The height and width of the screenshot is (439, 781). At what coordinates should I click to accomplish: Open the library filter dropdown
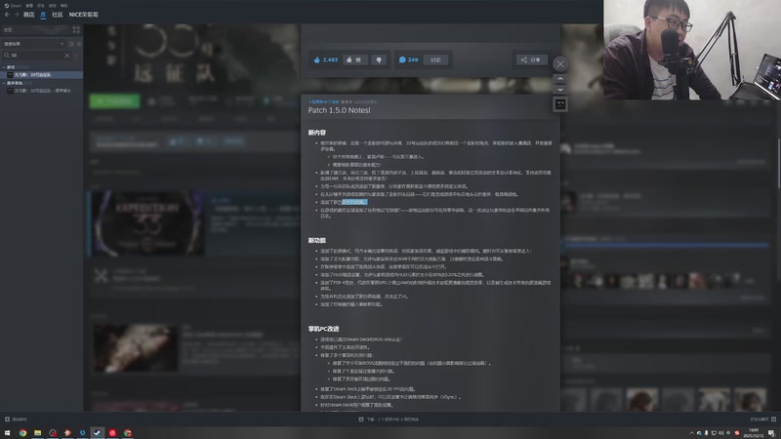coord(34,44)
